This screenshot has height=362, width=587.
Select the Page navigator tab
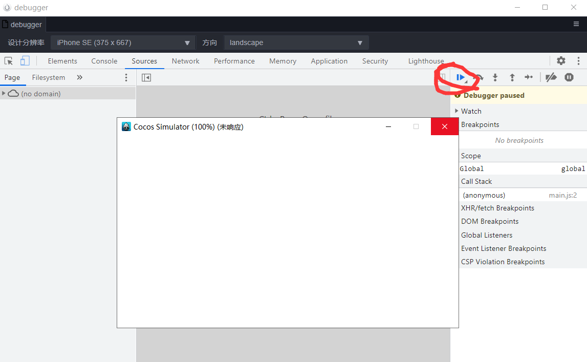click(x=12, y=77)
